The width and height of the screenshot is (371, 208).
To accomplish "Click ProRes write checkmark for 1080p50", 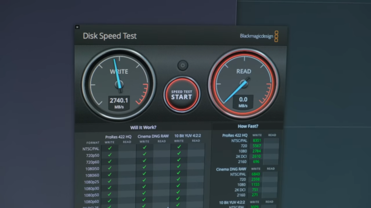I will [x=109, y=195].
